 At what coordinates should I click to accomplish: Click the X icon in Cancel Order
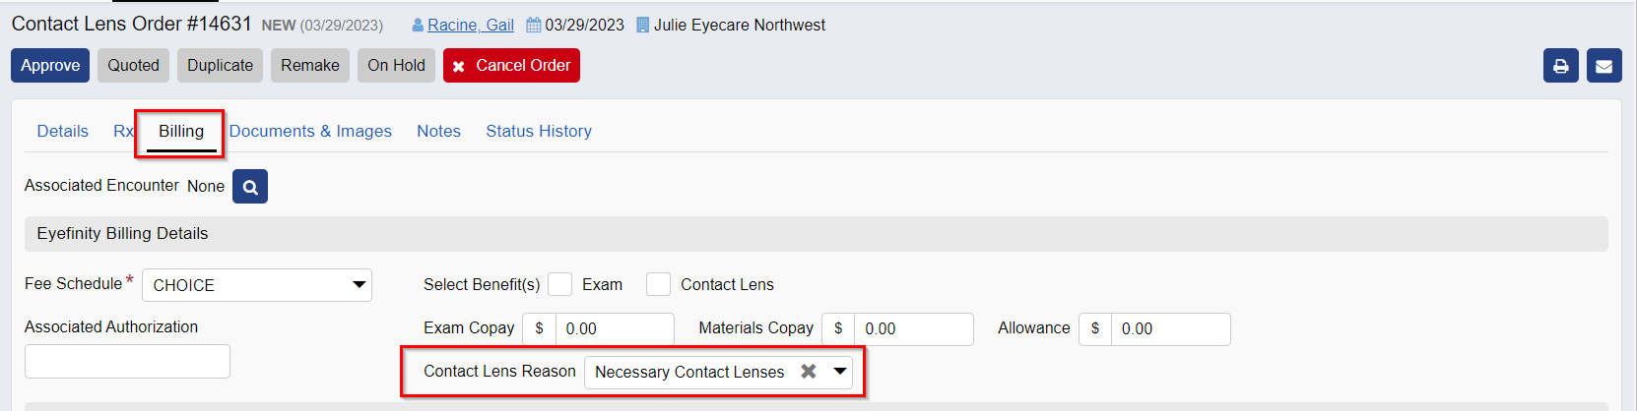point(459,67)
